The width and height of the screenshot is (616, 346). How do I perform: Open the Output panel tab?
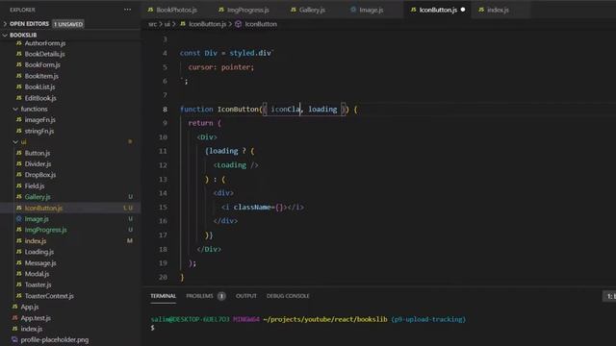click(246, 296)
